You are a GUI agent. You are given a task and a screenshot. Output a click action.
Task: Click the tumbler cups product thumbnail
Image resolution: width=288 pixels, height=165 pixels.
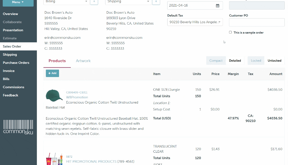click(54, 159)
